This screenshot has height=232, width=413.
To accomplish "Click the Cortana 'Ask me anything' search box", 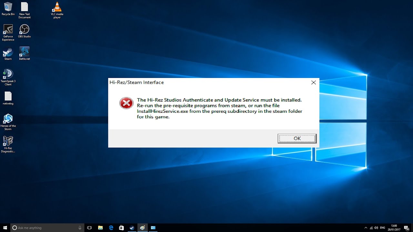I will (47, 228).
